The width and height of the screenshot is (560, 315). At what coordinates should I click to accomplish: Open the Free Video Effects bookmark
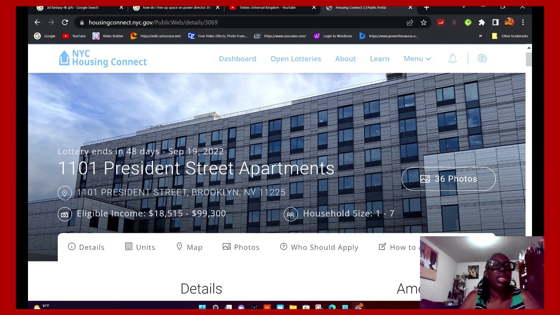(x=217, y=36)
